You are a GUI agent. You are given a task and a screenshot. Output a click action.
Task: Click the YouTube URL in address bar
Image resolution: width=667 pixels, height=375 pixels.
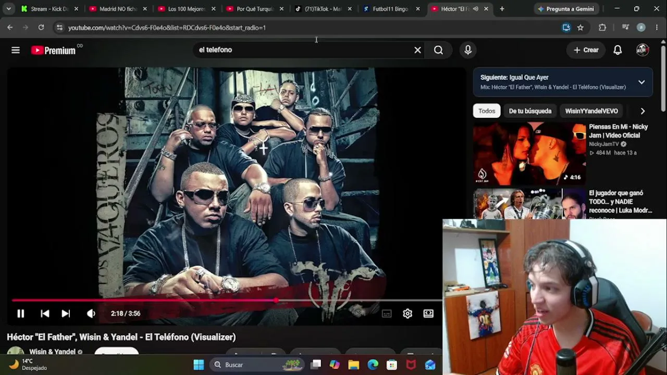click(167, 28)
